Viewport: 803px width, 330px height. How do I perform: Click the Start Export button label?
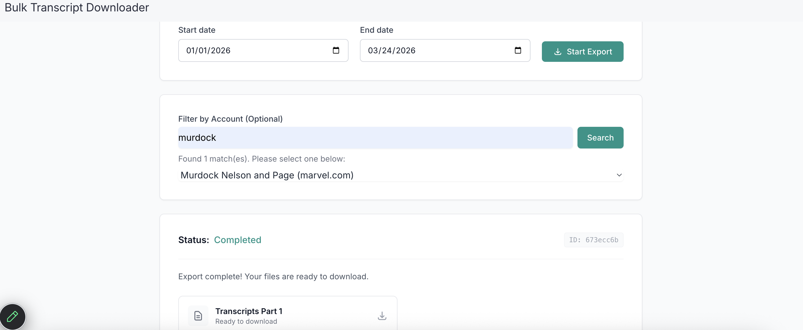[589, 52]
